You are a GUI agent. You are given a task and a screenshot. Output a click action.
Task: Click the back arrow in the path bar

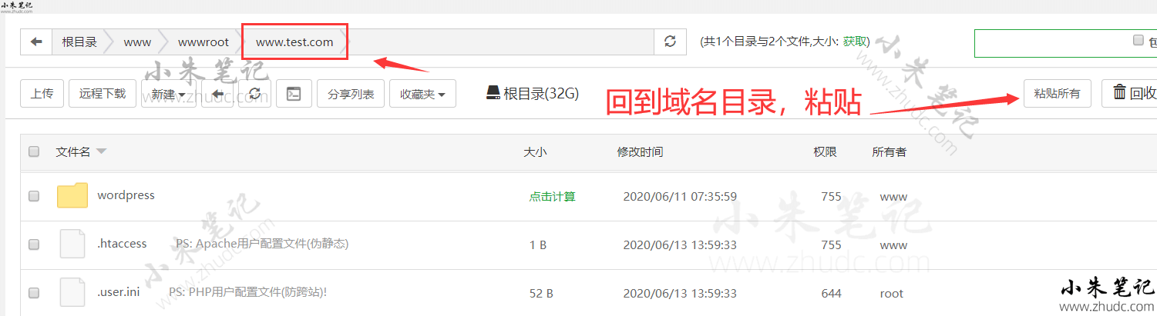click(36, 42)
